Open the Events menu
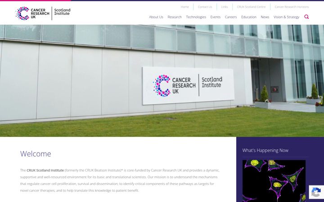The height and width of the screenshot is (202, 324). [x=215, y=17]
